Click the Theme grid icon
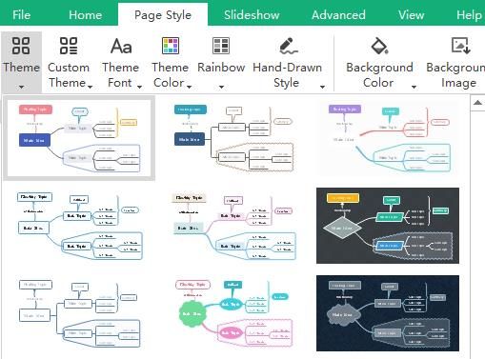Screen dimensions: 485x359 (x=21, y=46)
